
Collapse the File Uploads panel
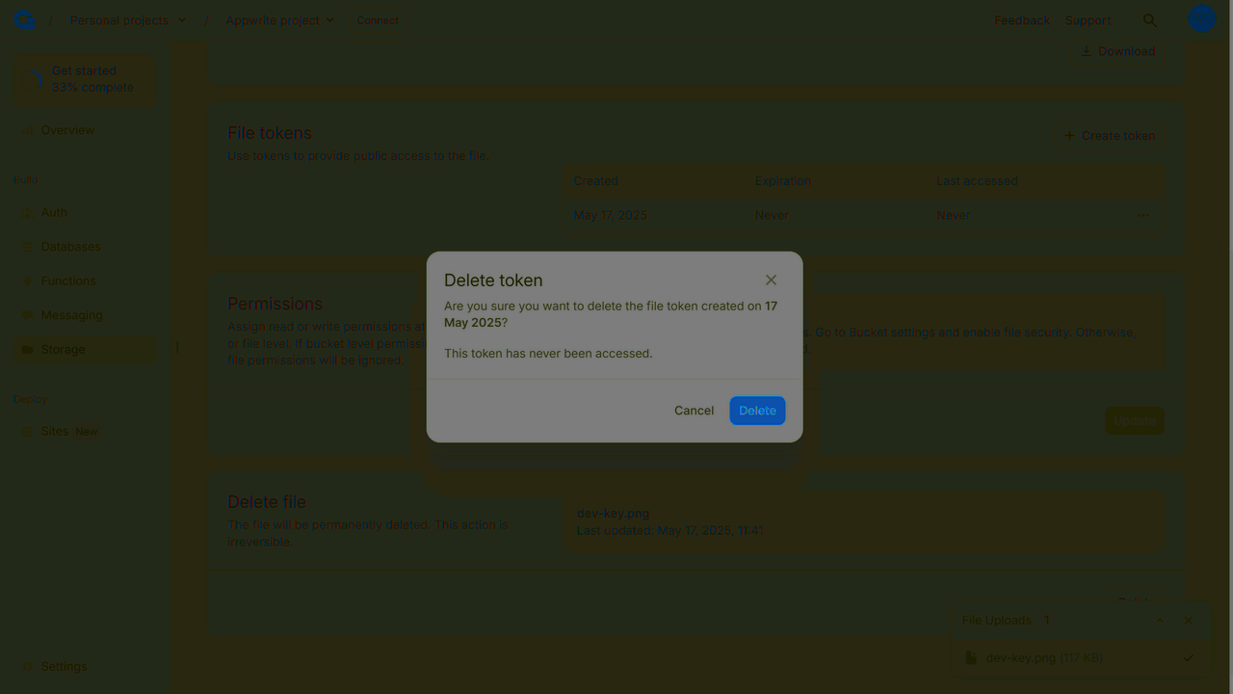[1160, 620]
